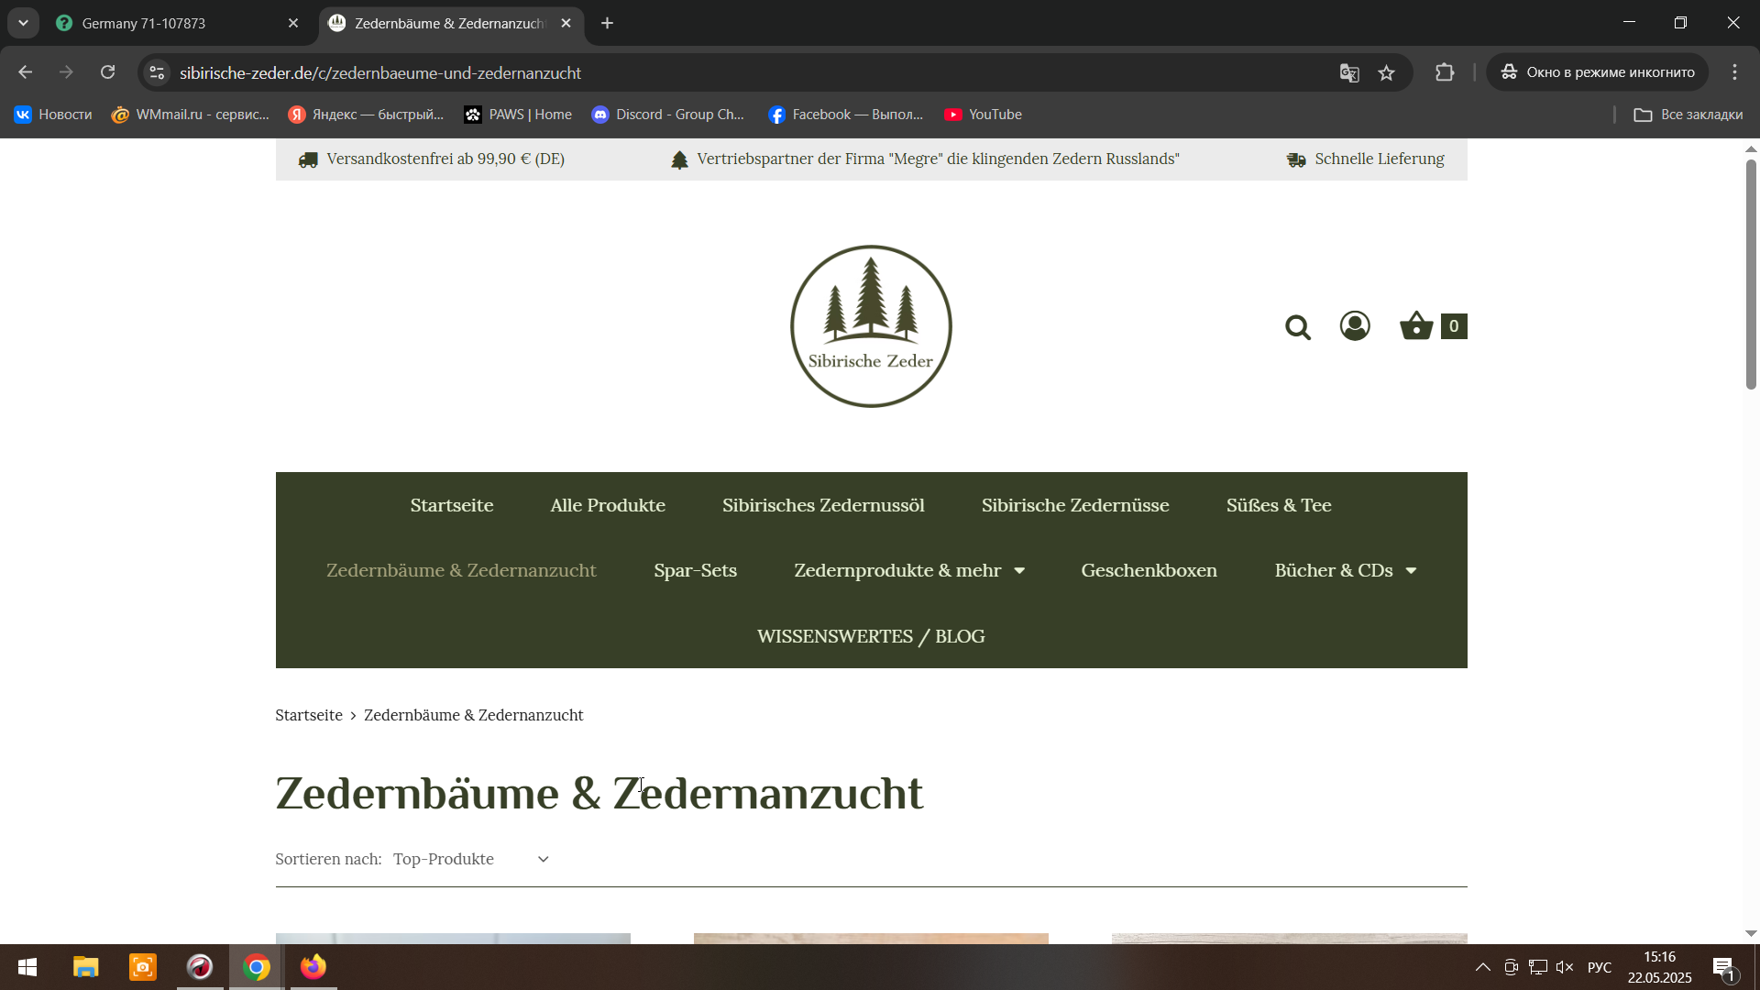Open the user account icon
1760x990 pixels.
(1355, 326)
